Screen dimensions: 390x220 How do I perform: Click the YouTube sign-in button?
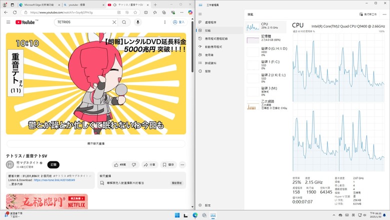point(179,22)
